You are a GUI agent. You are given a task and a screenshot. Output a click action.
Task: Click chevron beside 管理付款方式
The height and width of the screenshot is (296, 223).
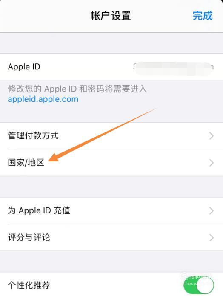point(212,136)
